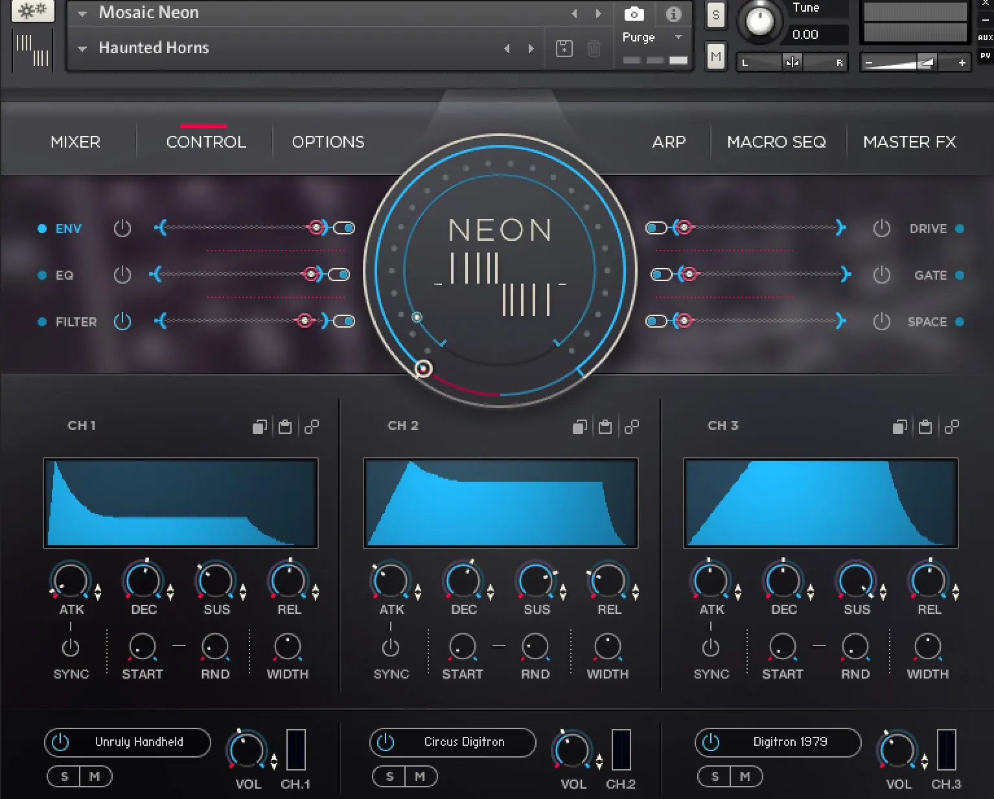Toggle CH 1 SYNC power button
994x799 pixels.
[x=71, y=647]
